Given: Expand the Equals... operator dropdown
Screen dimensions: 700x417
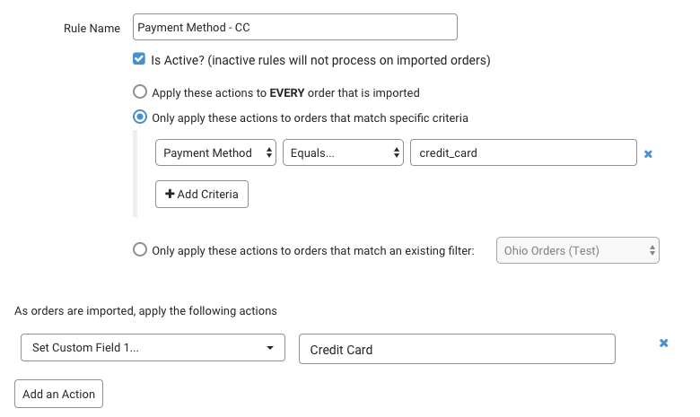Looking at the screenshot, I should [343, 153].
